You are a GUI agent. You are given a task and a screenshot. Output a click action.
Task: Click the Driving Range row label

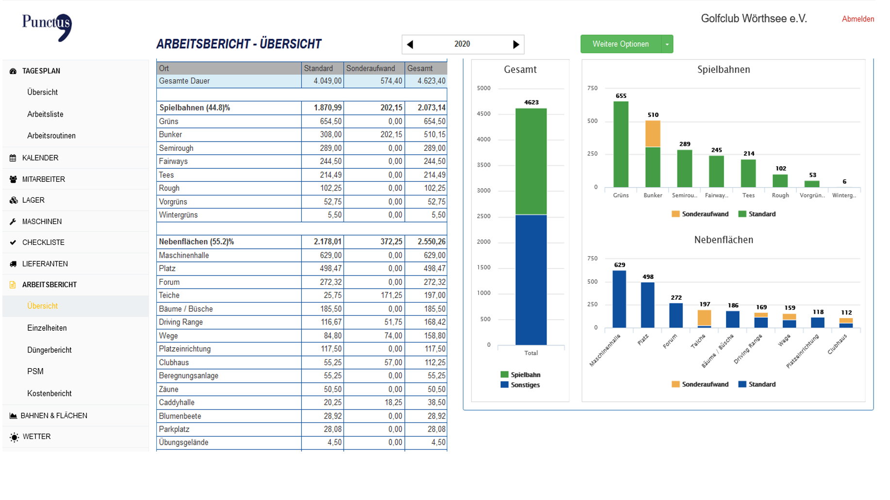tap(181, 323)
